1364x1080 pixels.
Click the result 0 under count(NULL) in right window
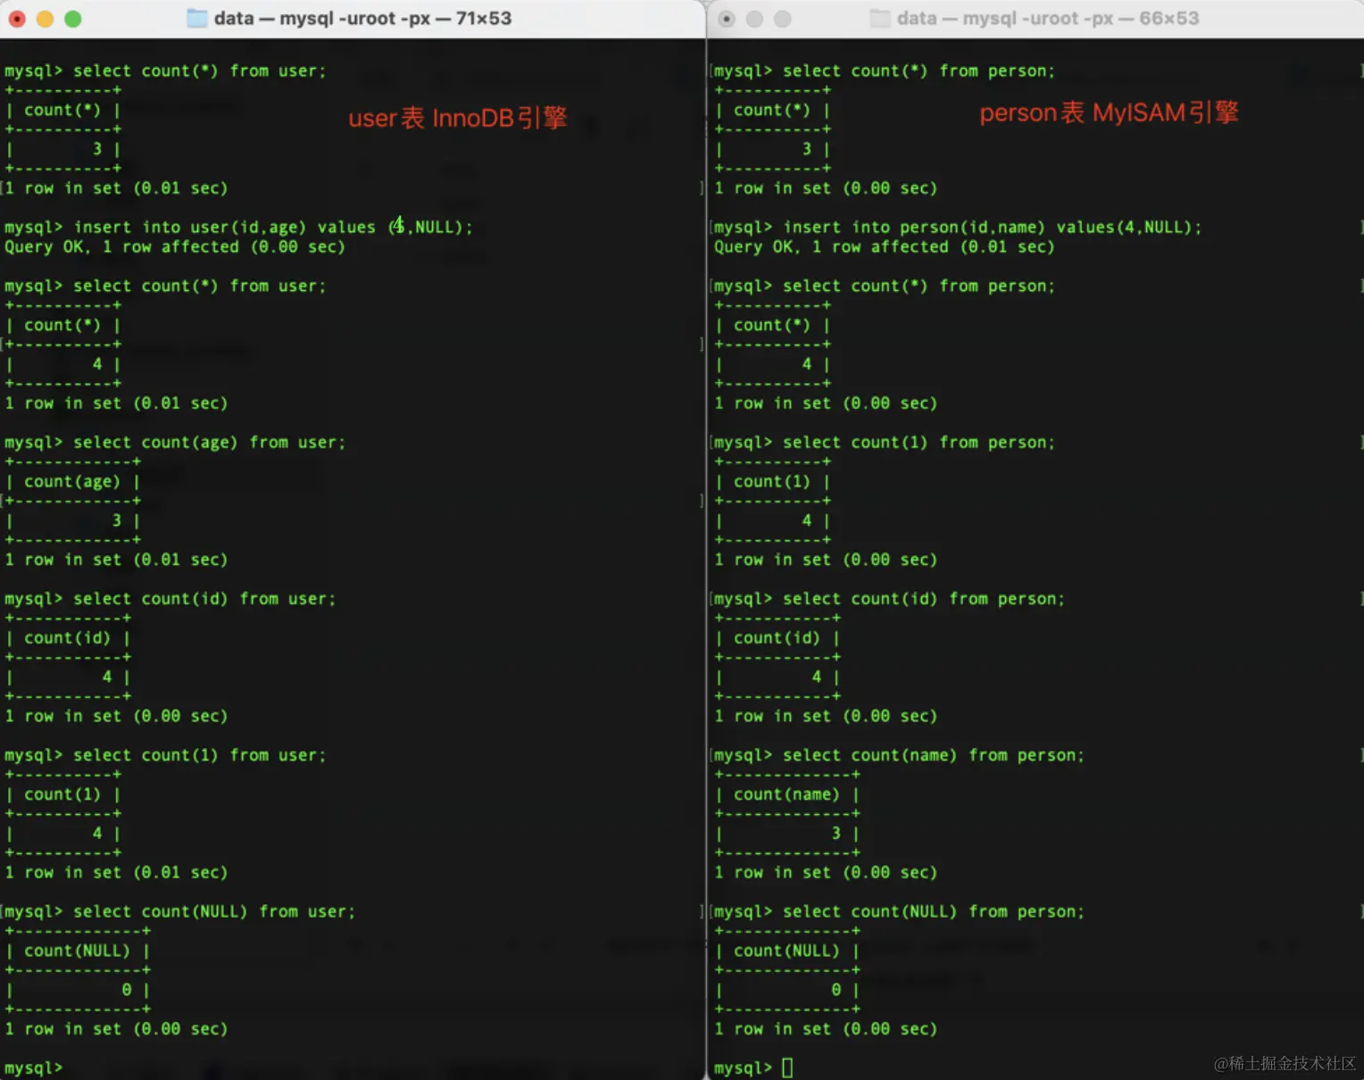(836, 990)
